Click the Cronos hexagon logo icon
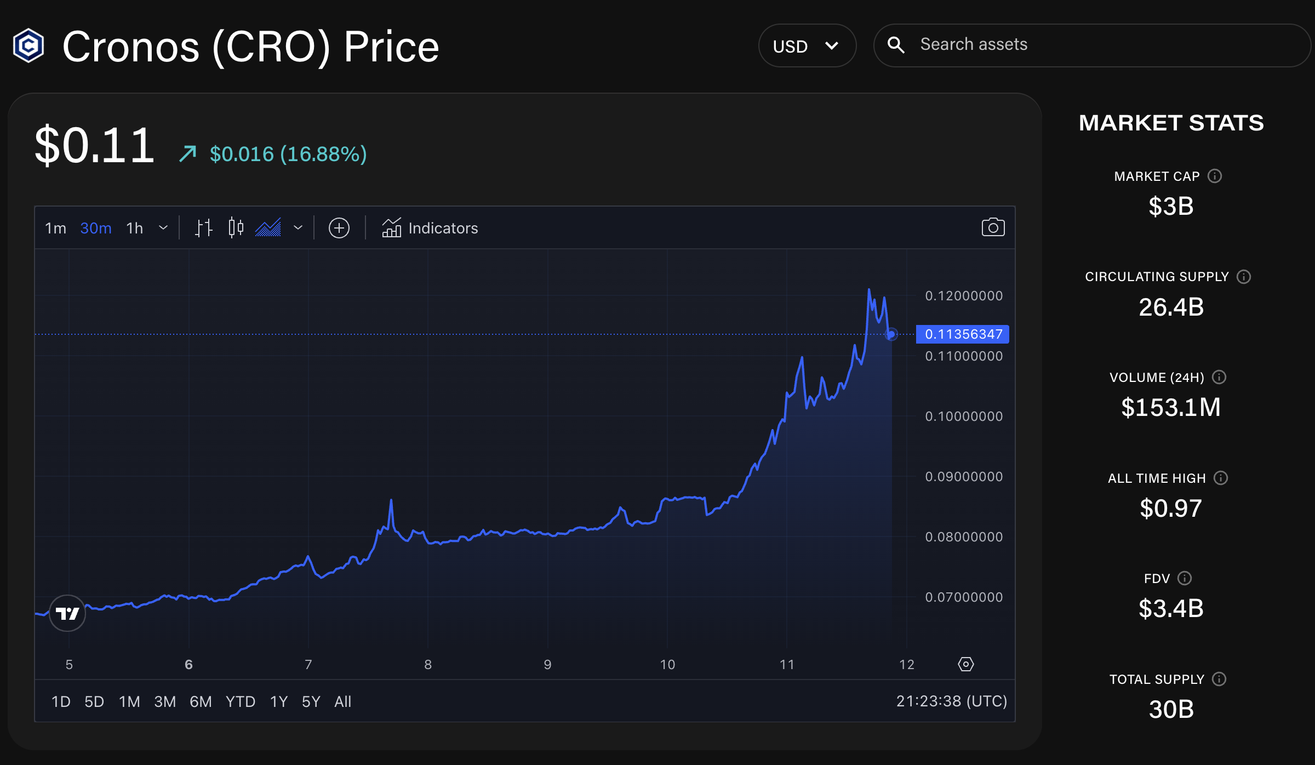 click(28, 46)
